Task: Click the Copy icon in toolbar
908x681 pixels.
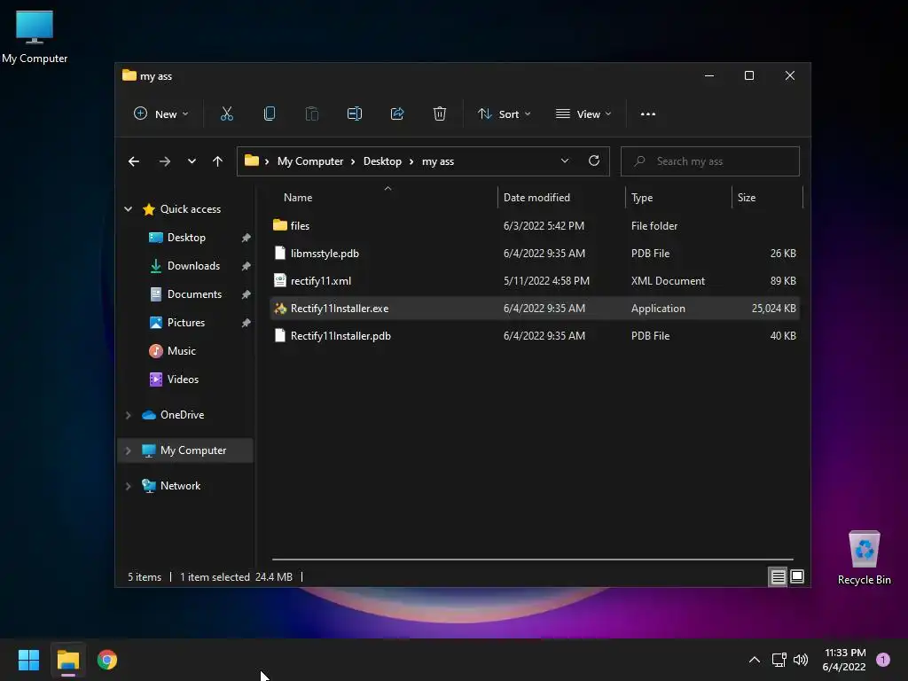Action: coord(270,113)
